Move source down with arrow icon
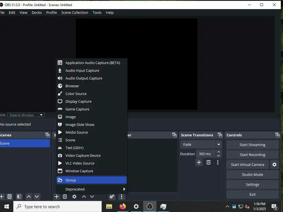 click(92, 197)
